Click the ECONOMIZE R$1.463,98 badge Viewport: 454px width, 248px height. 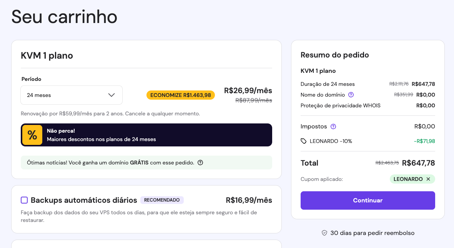click(x=181, y=95)
